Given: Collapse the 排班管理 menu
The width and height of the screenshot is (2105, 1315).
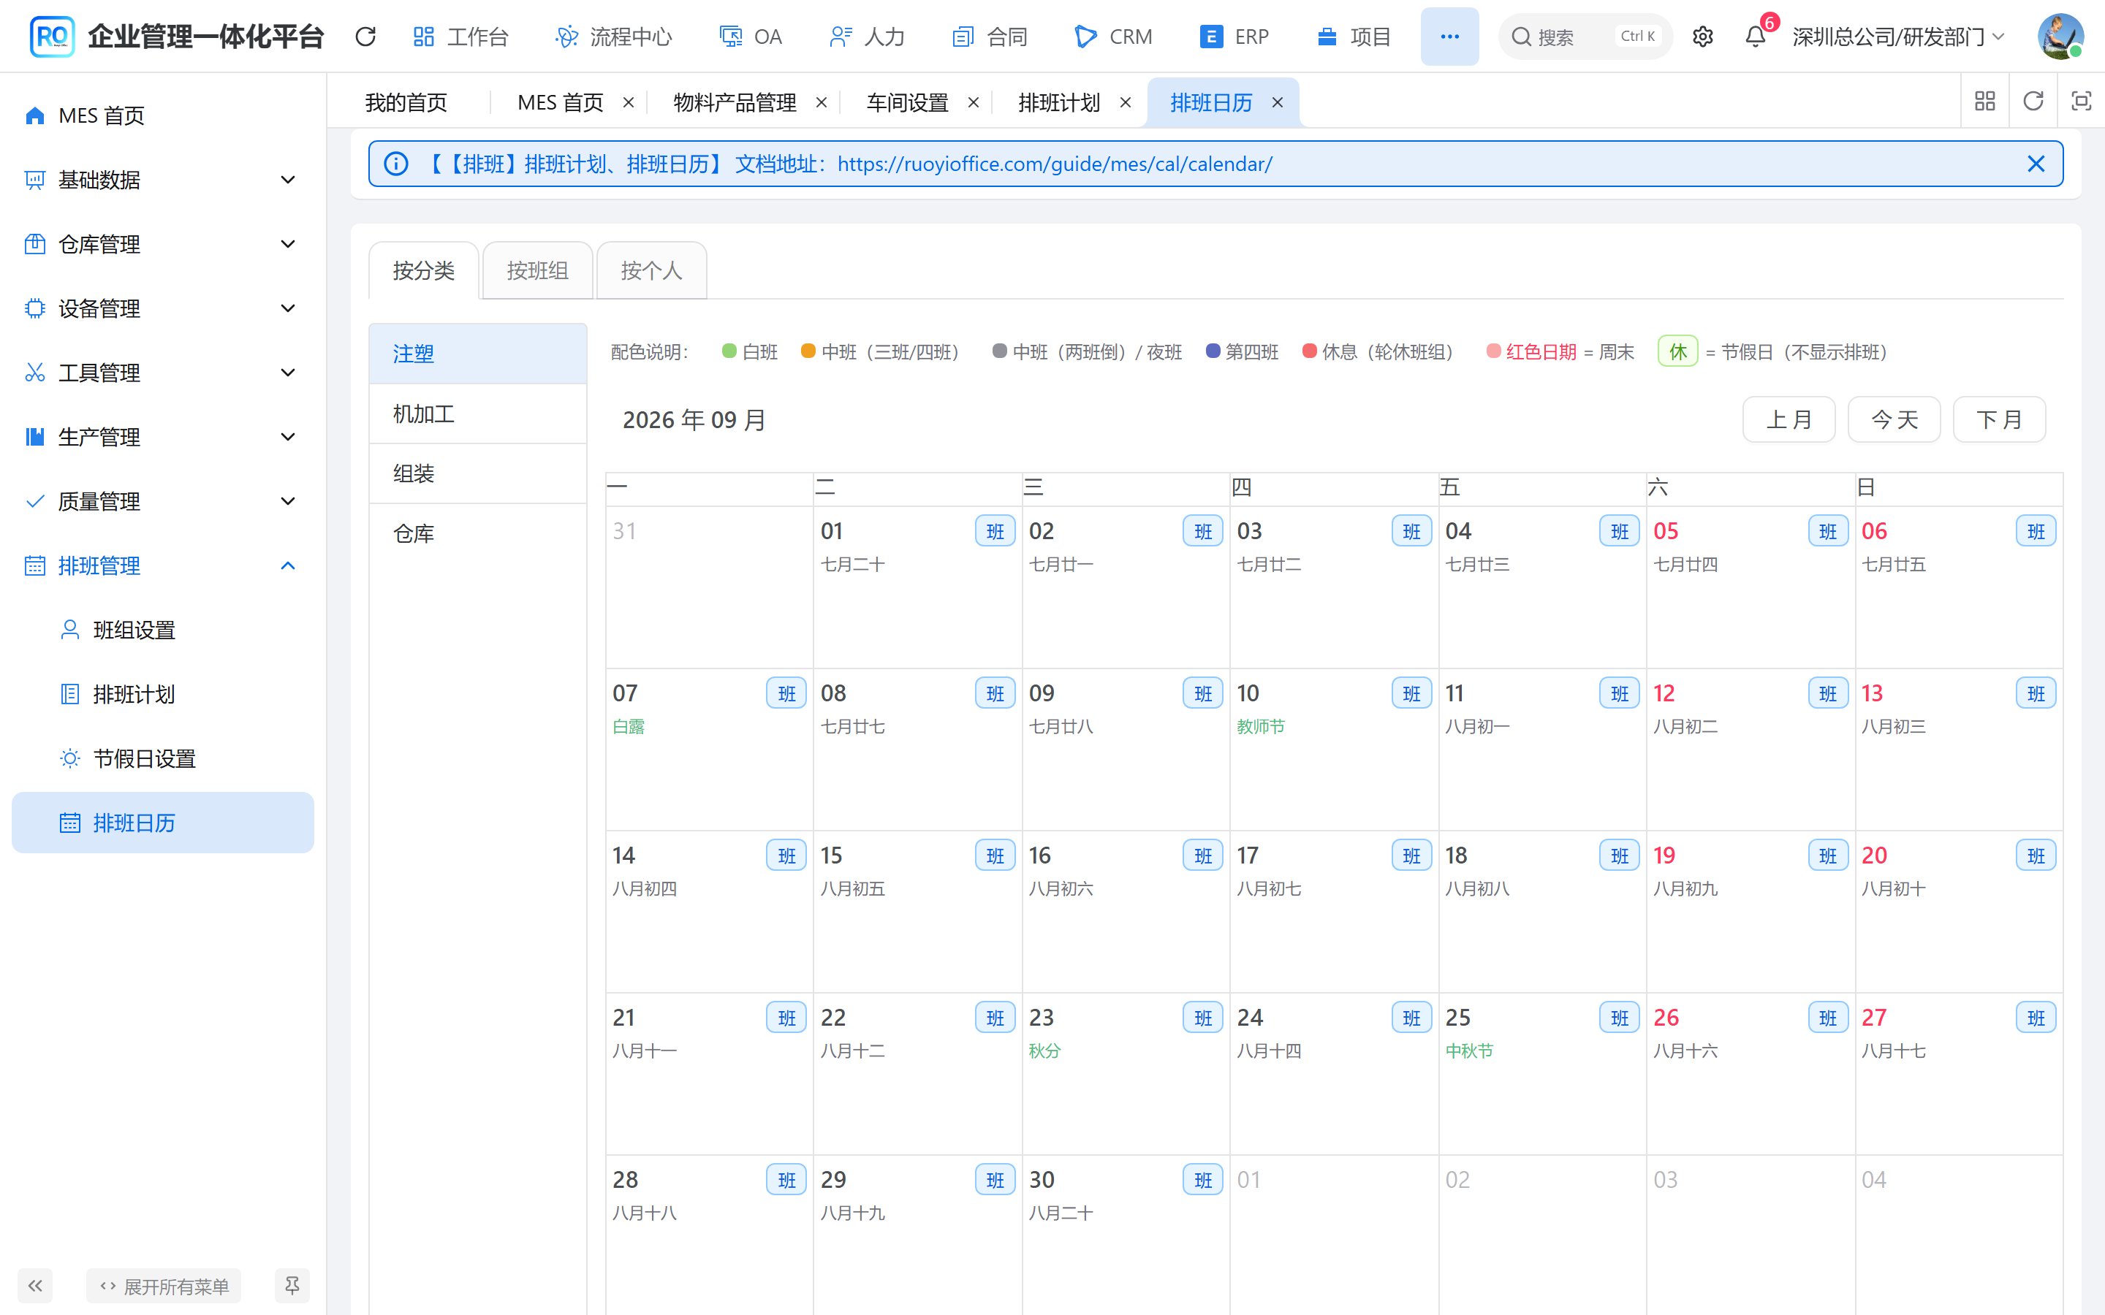Looking at the screenshot, I should pyautogui.click(x=163, y=566).
